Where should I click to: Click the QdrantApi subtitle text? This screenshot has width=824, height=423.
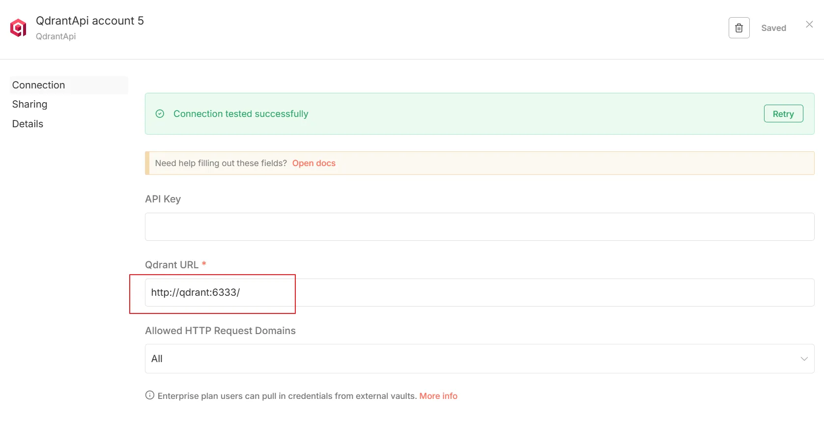click(x=56, y=36)
